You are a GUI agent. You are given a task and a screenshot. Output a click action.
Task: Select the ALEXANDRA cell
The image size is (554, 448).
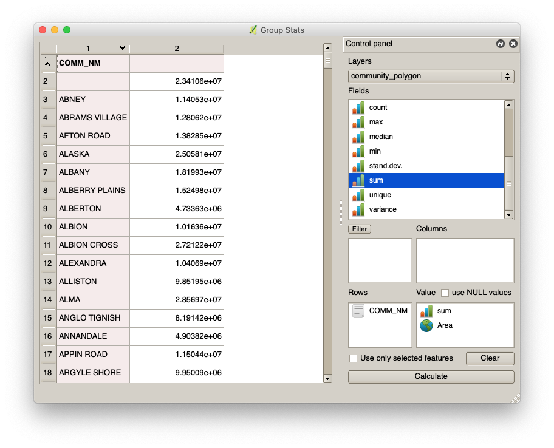94,263
